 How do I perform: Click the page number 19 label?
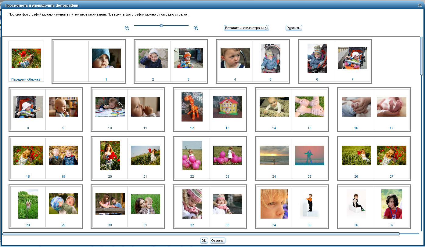coord(63,176)
